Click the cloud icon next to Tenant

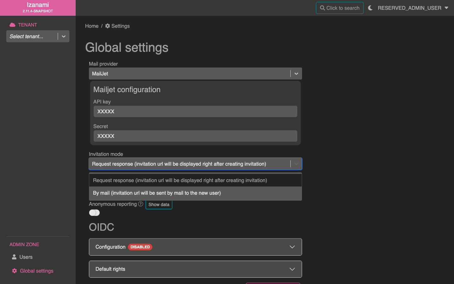[13, 25]
